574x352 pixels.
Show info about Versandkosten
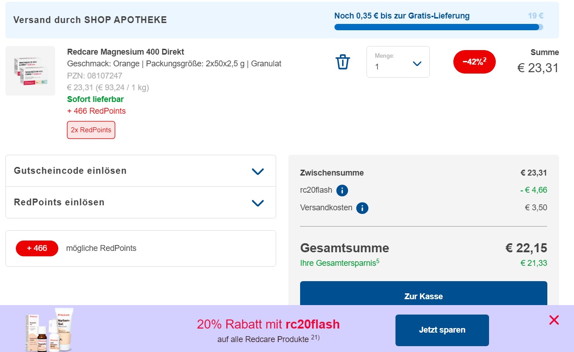click(x=362, y=208)
